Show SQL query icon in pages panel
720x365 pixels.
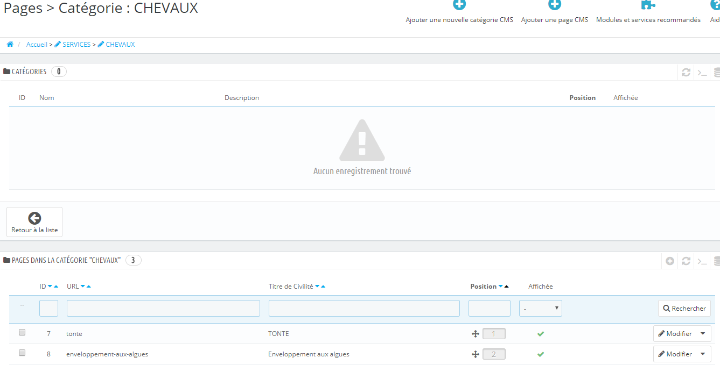pyautogui.click(x=702, y=261)
